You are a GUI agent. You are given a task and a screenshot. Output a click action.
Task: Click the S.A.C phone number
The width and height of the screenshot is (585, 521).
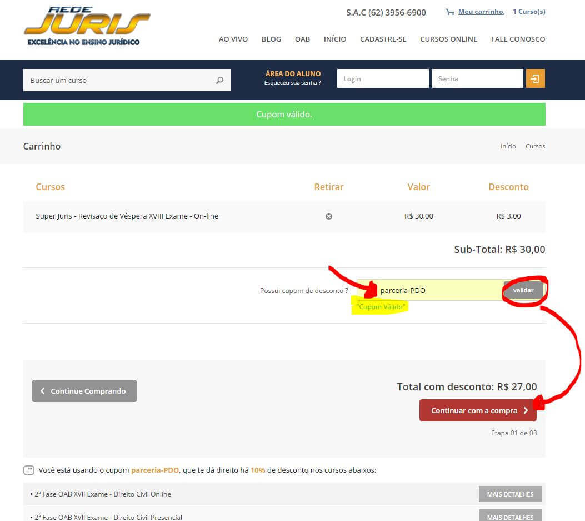tap(386, 13)
